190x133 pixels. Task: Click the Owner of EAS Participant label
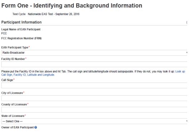(18, 127)
